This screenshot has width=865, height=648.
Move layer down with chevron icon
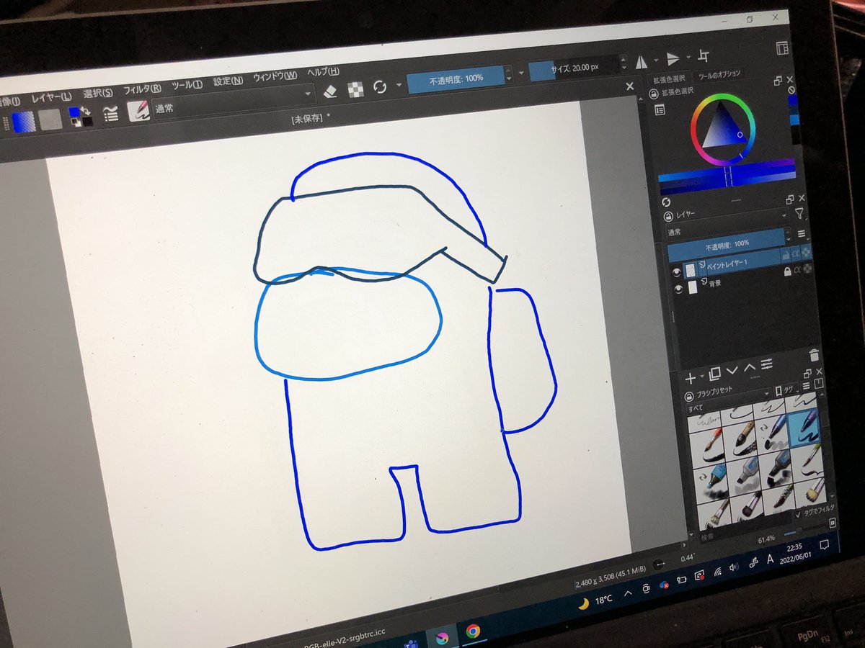732,370
